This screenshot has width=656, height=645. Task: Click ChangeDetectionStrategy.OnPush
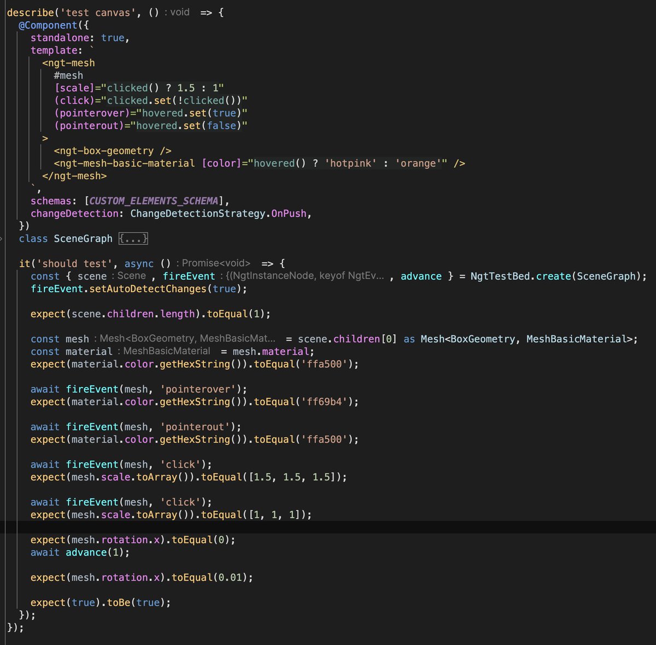218,214
